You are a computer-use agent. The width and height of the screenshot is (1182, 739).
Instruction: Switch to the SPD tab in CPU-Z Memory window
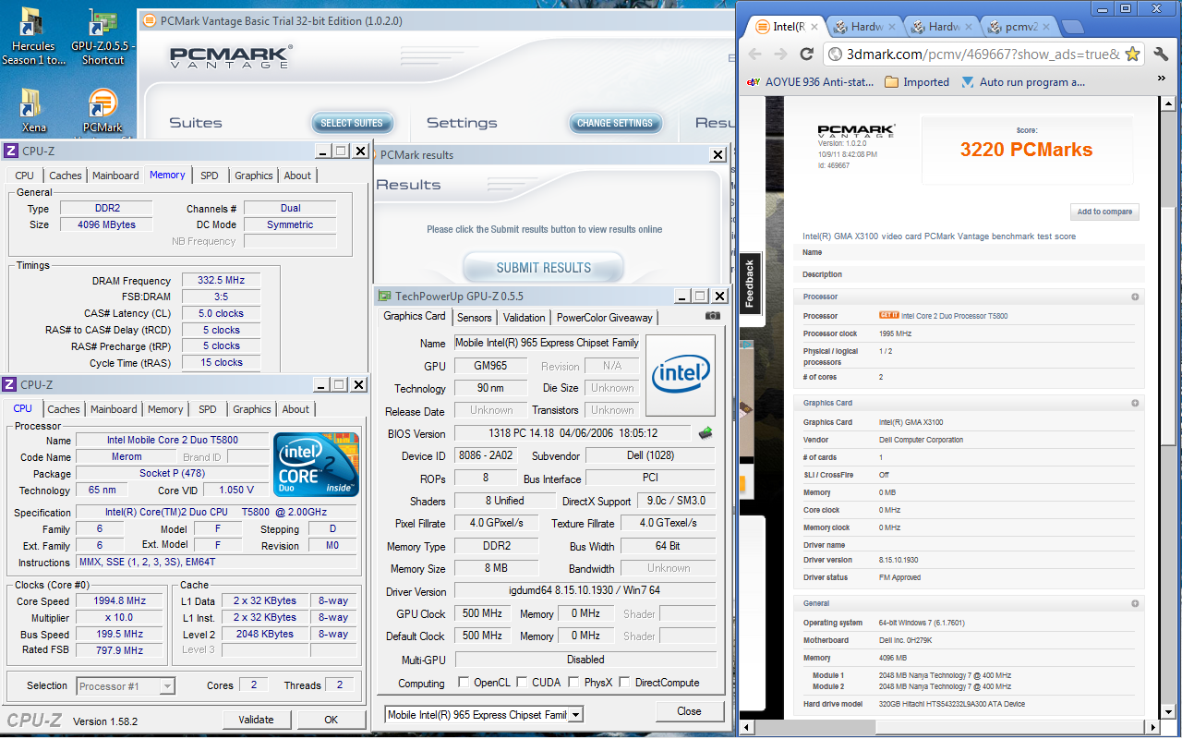pyautogui.click(x=210, y=176)
